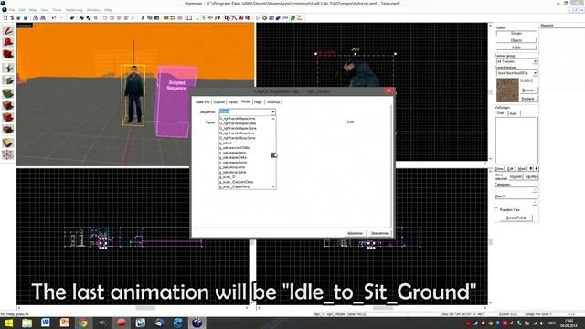Click the bottom-left viewport horizontal scrollbar thumb
The height and width of the screenshot is (329, 585).
pos(145,308)
